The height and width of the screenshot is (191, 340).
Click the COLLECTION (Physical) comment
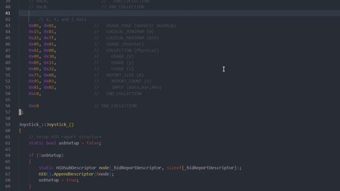click(x=132, y=50)
